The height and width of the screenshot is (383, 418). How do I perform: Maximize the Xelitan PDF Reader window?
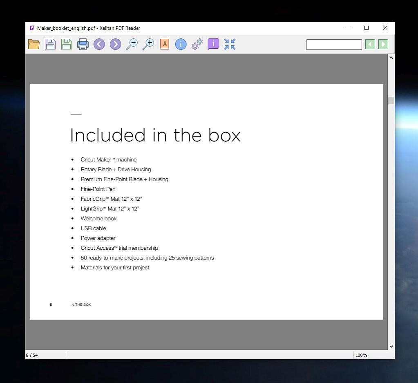367,28
